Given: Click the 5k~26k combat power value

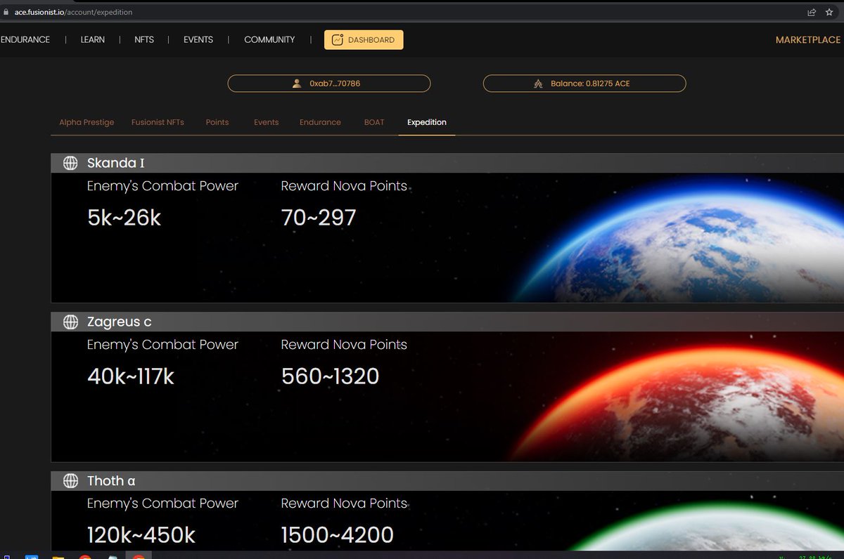Looking at the screenshot, I should pyautogui.click(x=124, y=218).
